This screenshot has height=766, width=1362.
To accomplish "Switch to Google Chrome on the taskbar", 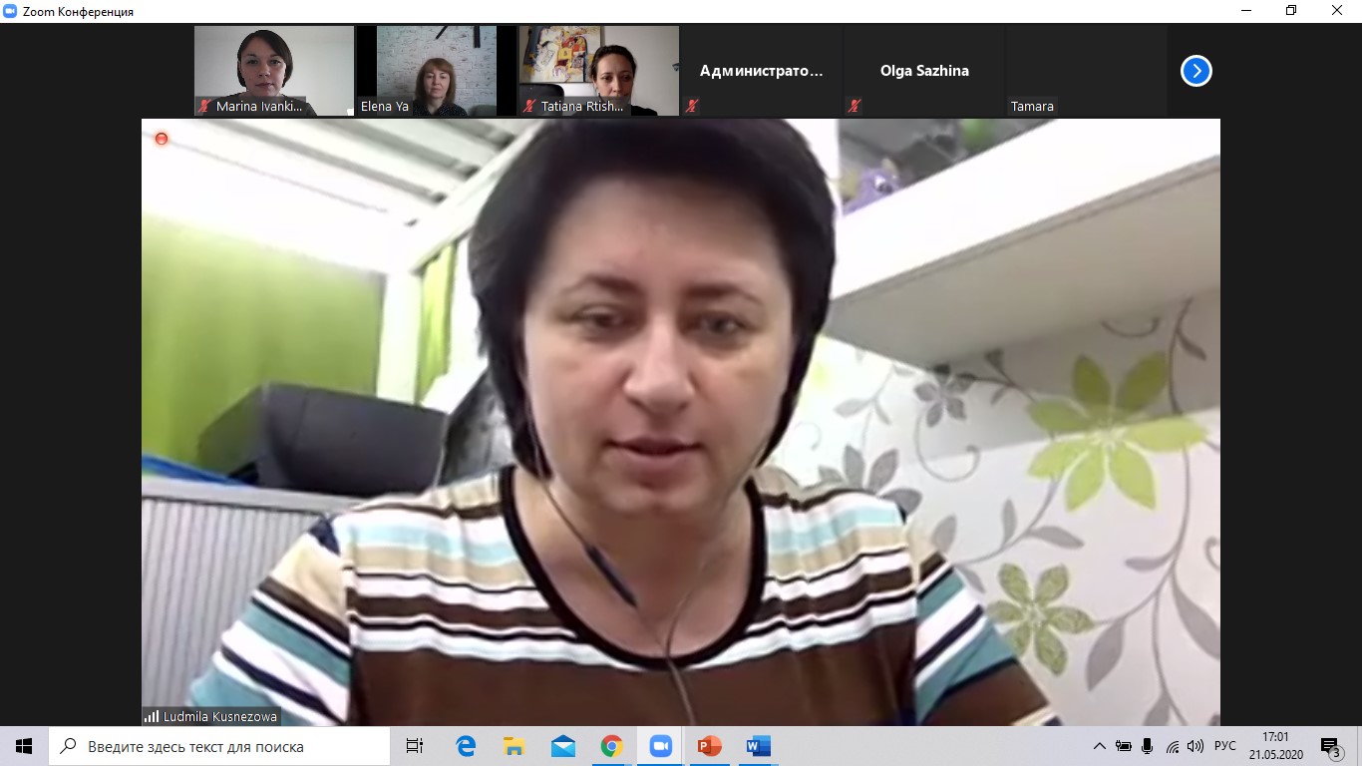I will (612, 746).
